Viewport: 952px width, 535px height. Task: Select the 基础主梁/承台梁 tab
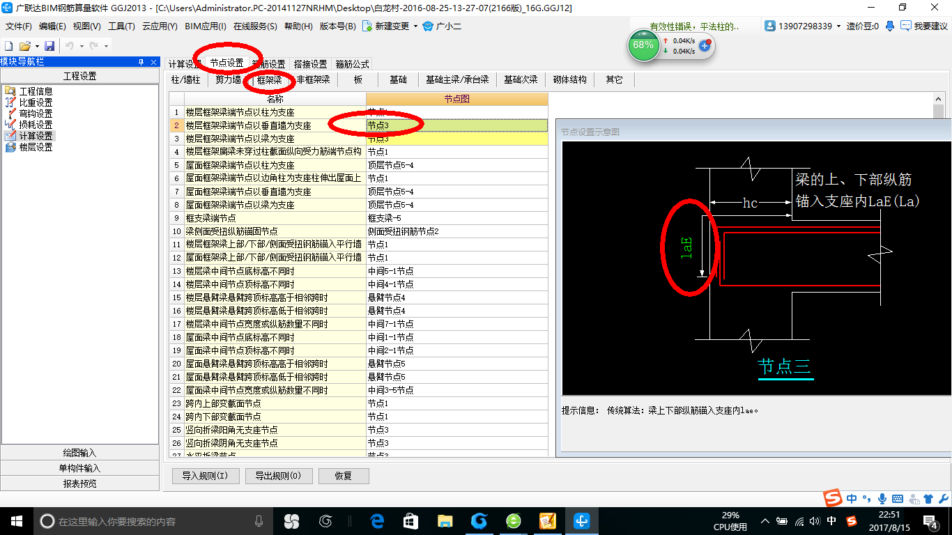pos(457,80)
